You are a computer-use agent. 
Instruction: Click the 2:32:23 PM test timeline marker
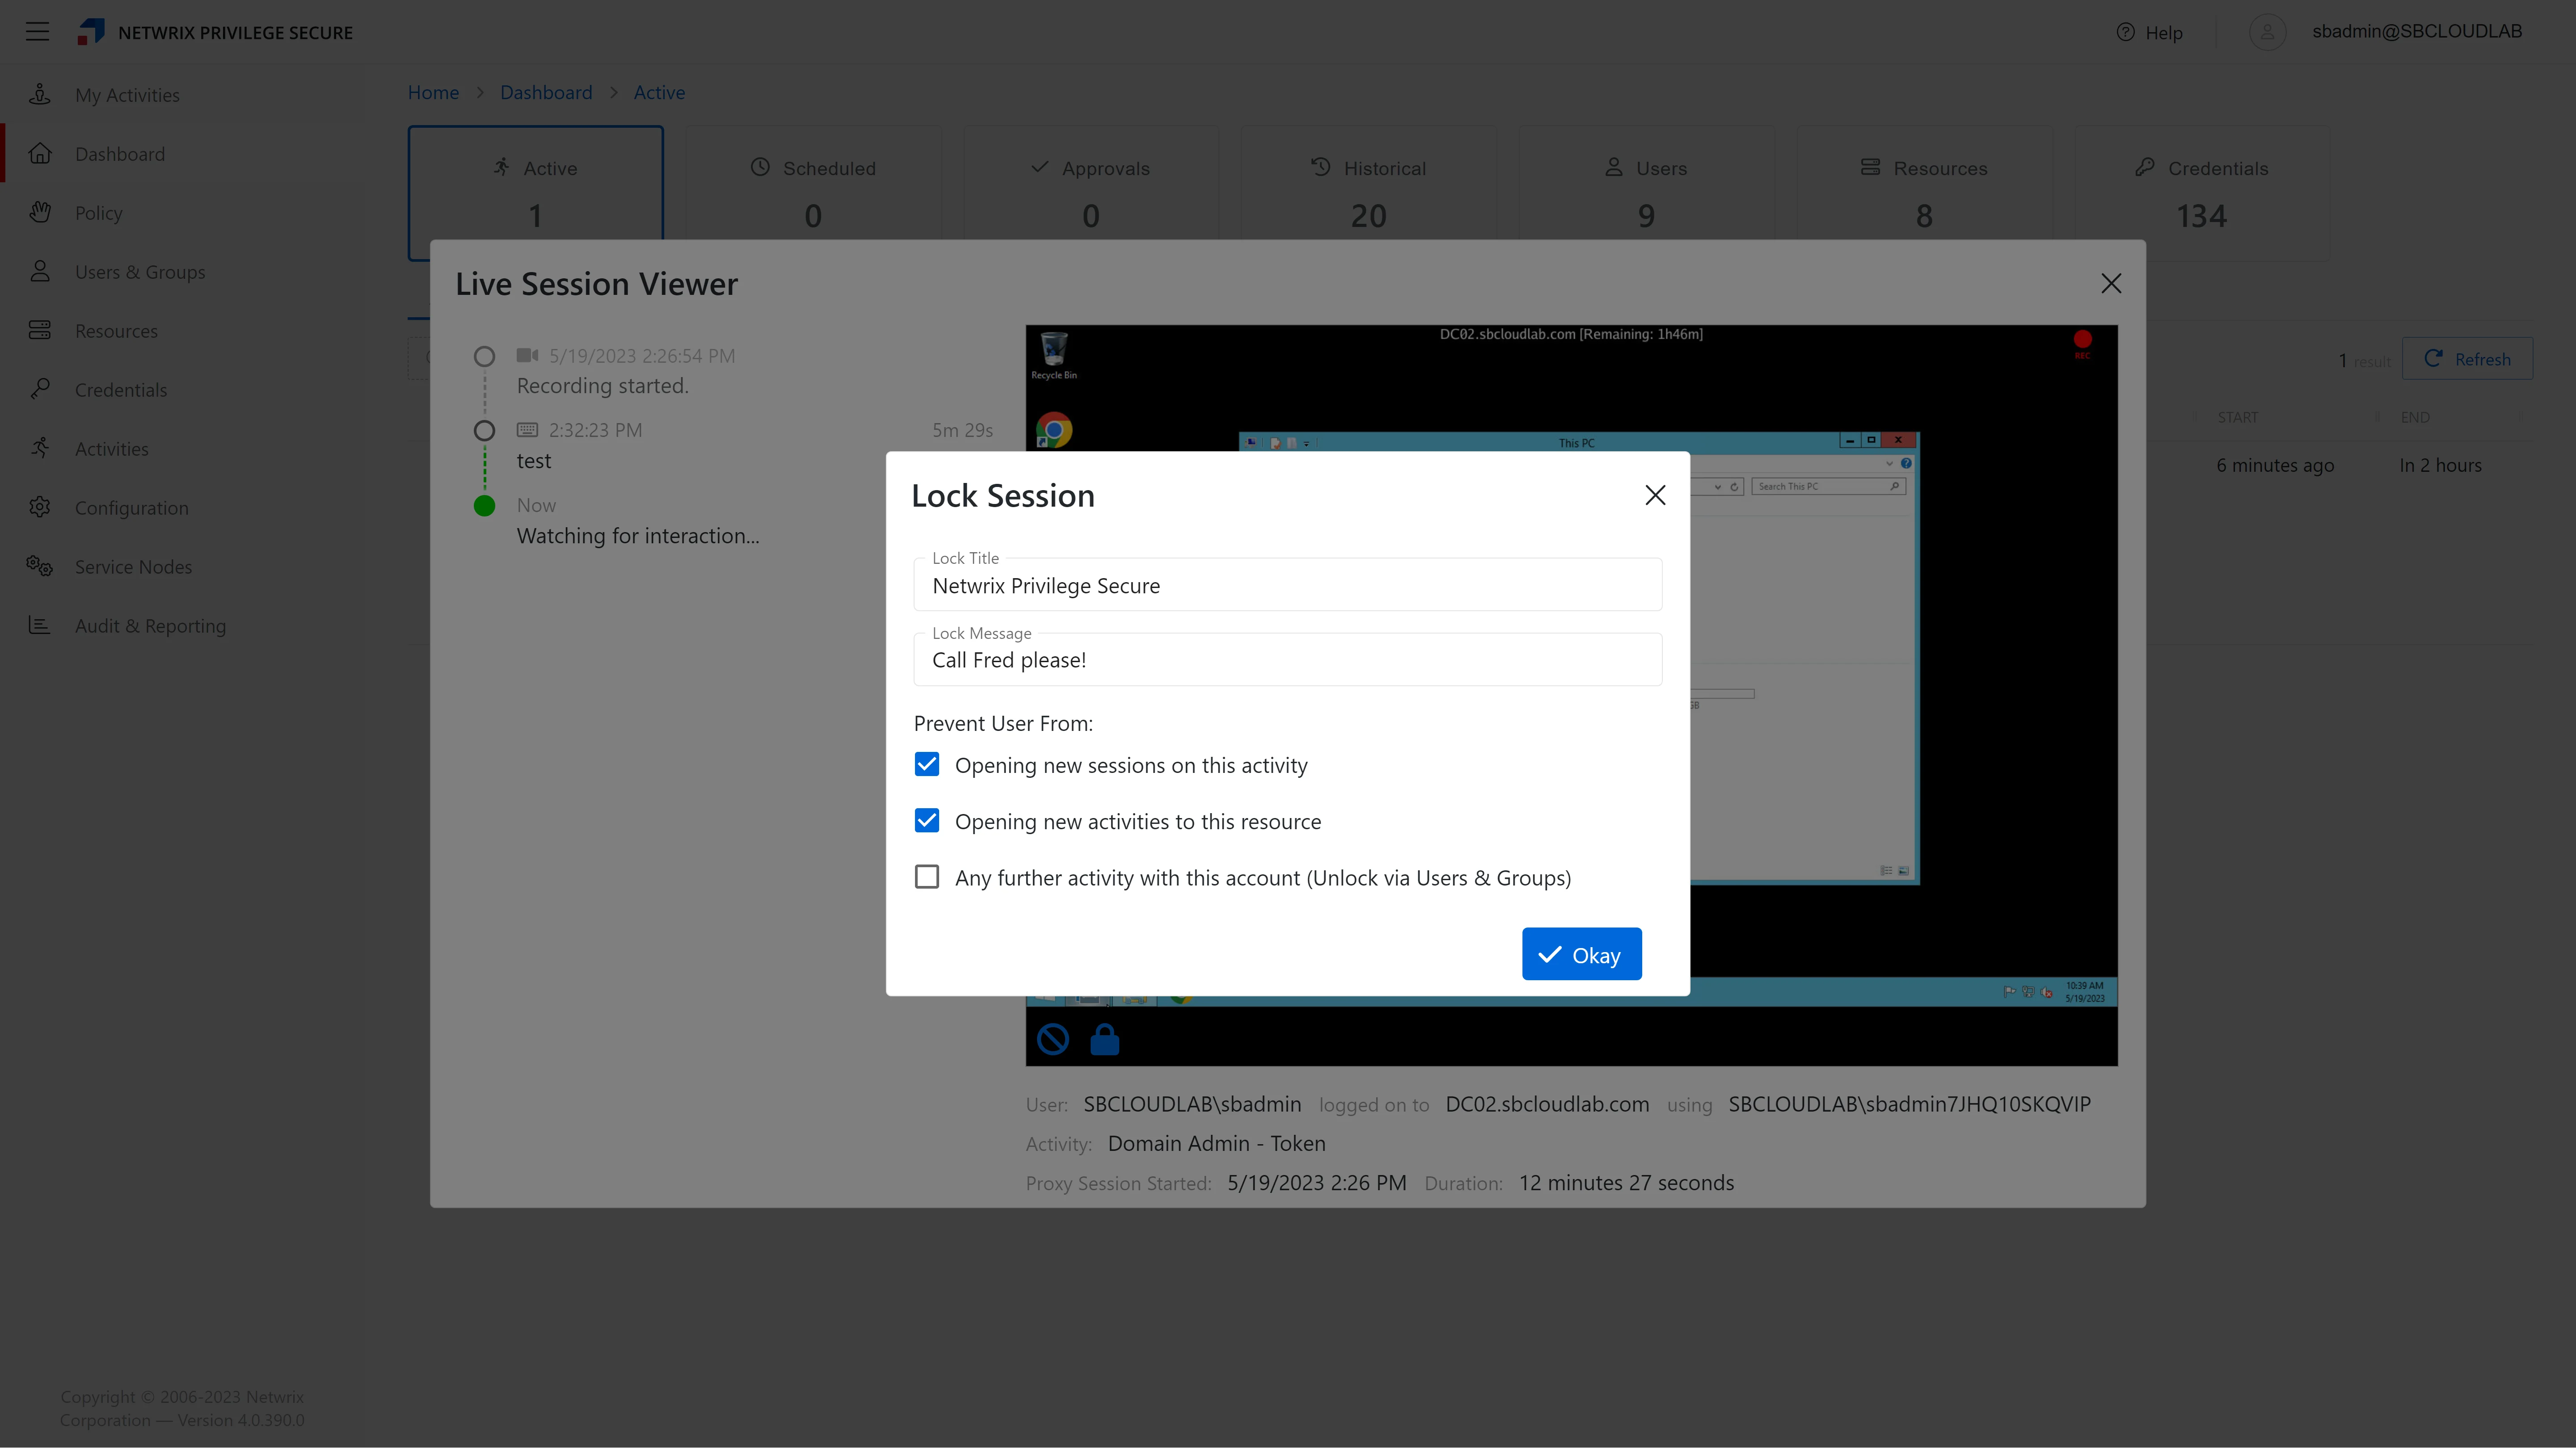(x=484, y=431)
